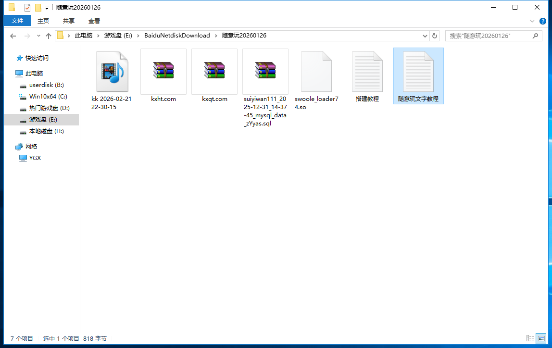Viewport: 552px width, 348px height.
Task: Click the search box for 随意玩20260126
Action: (x=488, y=36)
